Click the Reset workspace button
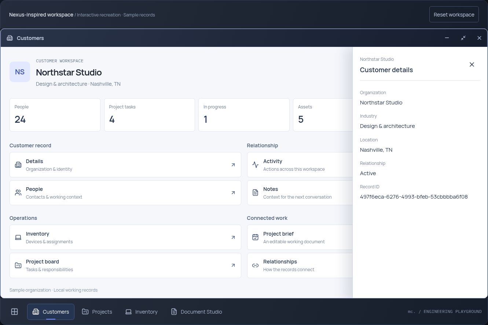 click(454, 15)
